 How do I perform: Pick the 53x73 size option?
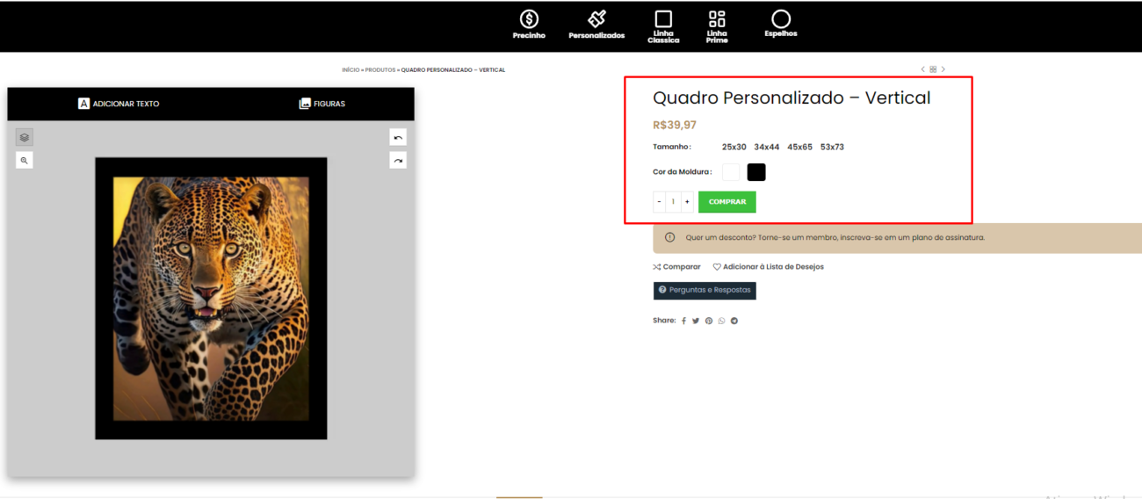point(832,148)
